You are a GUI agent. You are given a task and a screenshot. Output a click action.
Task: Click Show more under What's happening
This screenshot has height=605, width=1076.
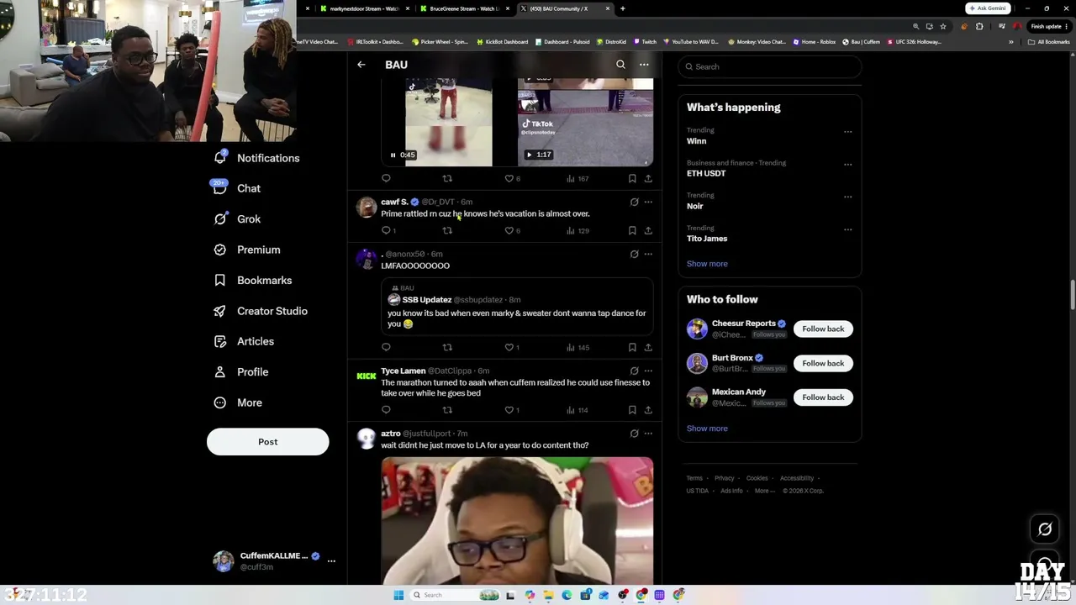[x=707, y=264]
